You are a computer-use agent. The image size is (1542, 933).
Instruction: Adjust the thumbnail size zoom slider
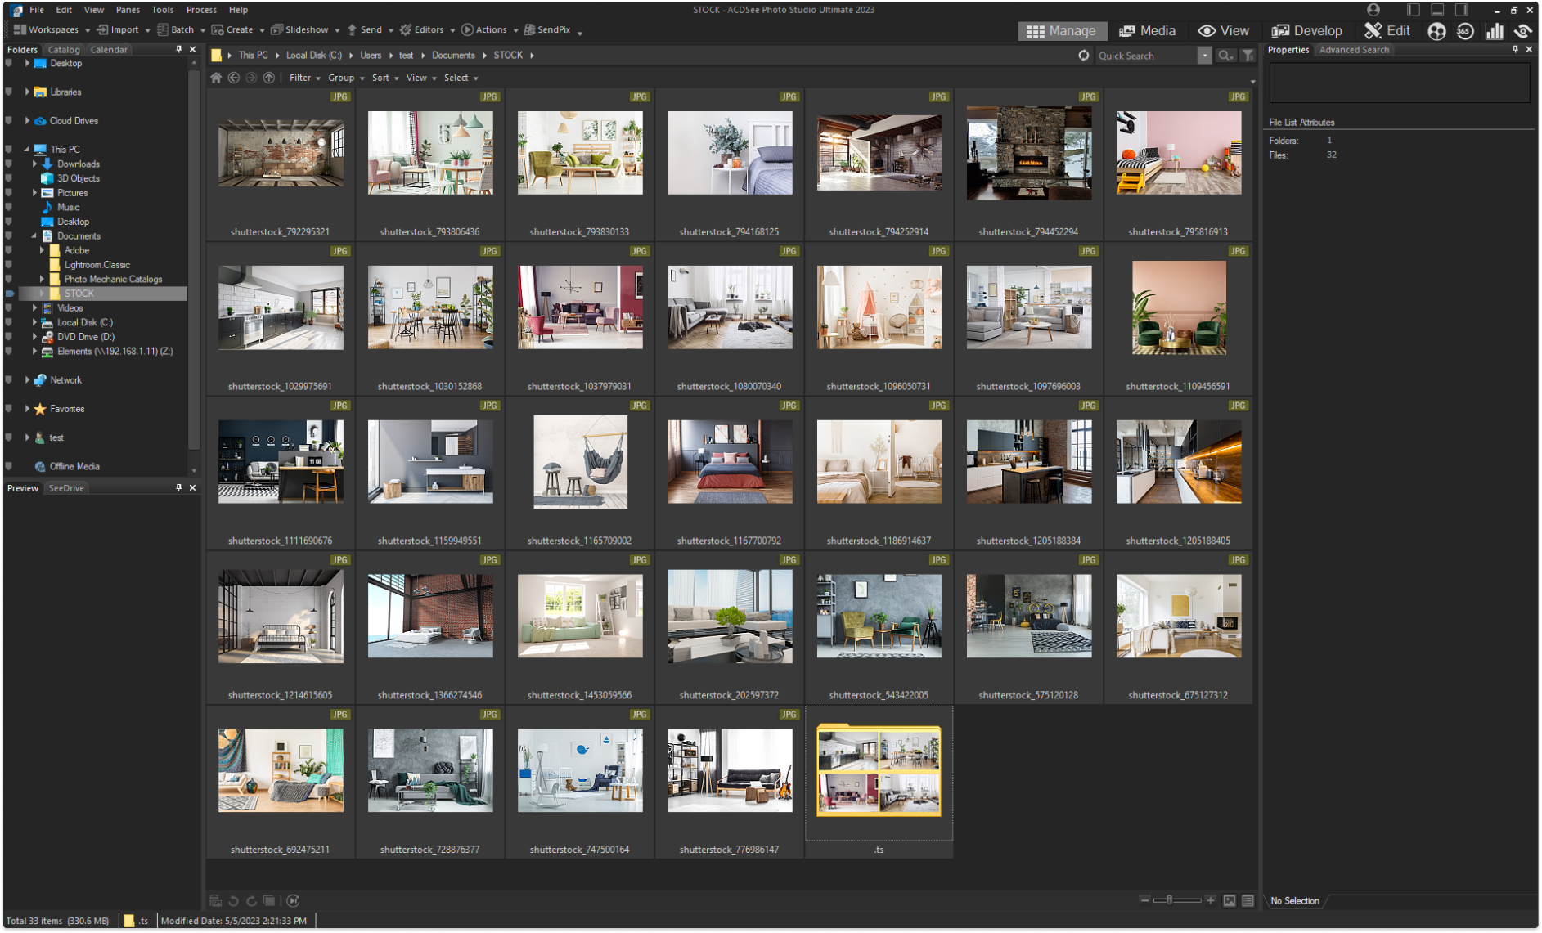(x=1170, y=900)
